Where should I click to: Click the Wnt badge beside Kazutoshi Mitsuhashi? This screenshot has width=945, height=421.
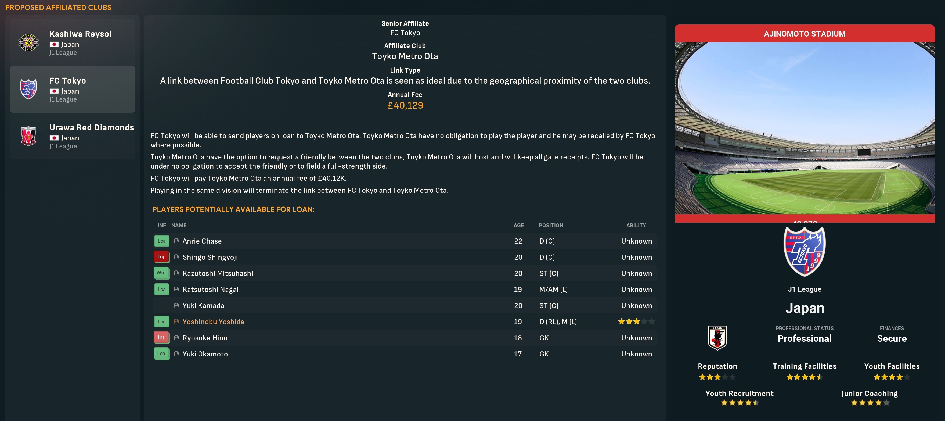[x=161, y=273]
